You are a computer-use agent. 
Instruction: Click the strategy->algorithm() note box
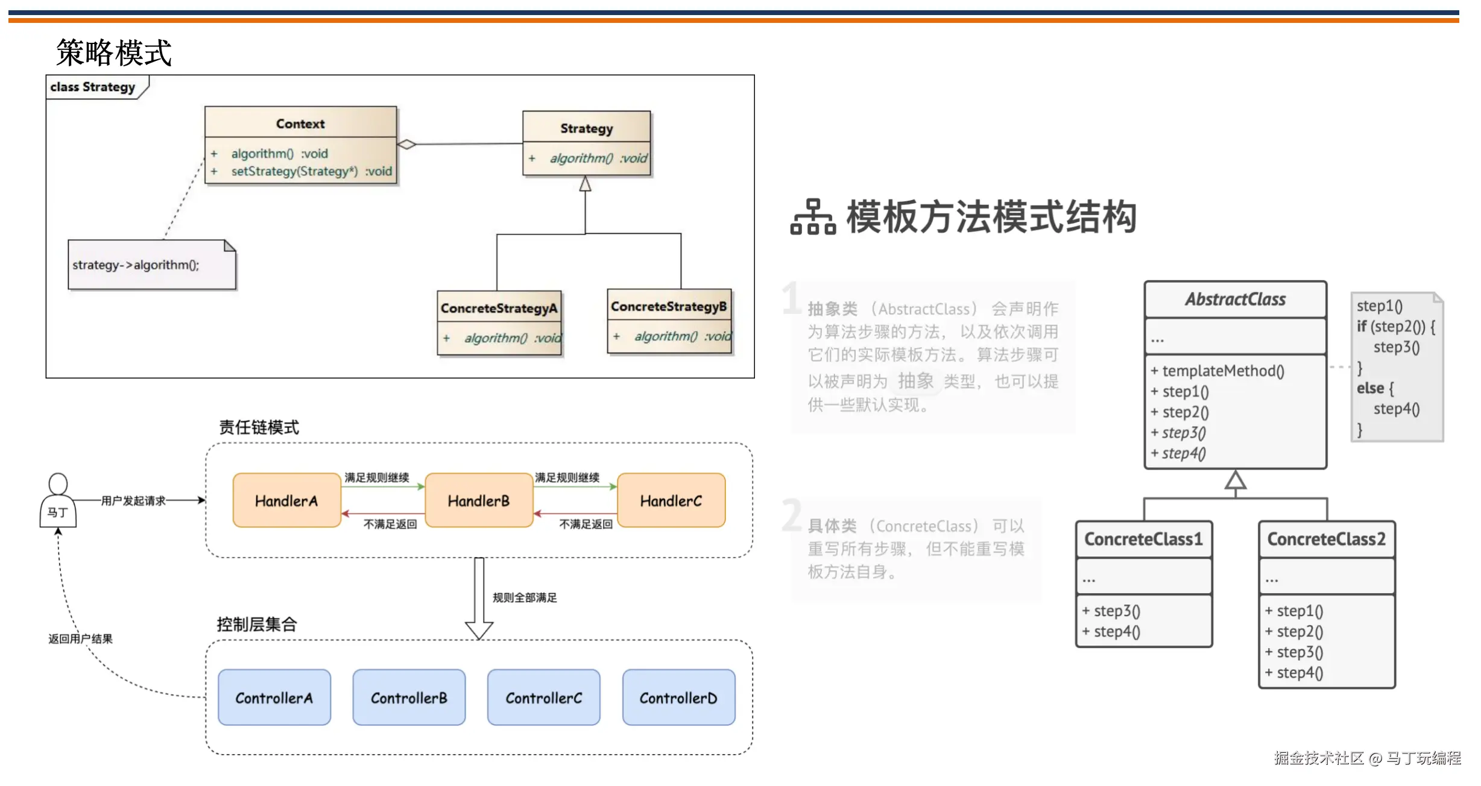click(151, 265)
